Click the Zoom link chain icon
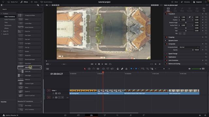The height and width of the screenshot is (117, 209). 189,17
